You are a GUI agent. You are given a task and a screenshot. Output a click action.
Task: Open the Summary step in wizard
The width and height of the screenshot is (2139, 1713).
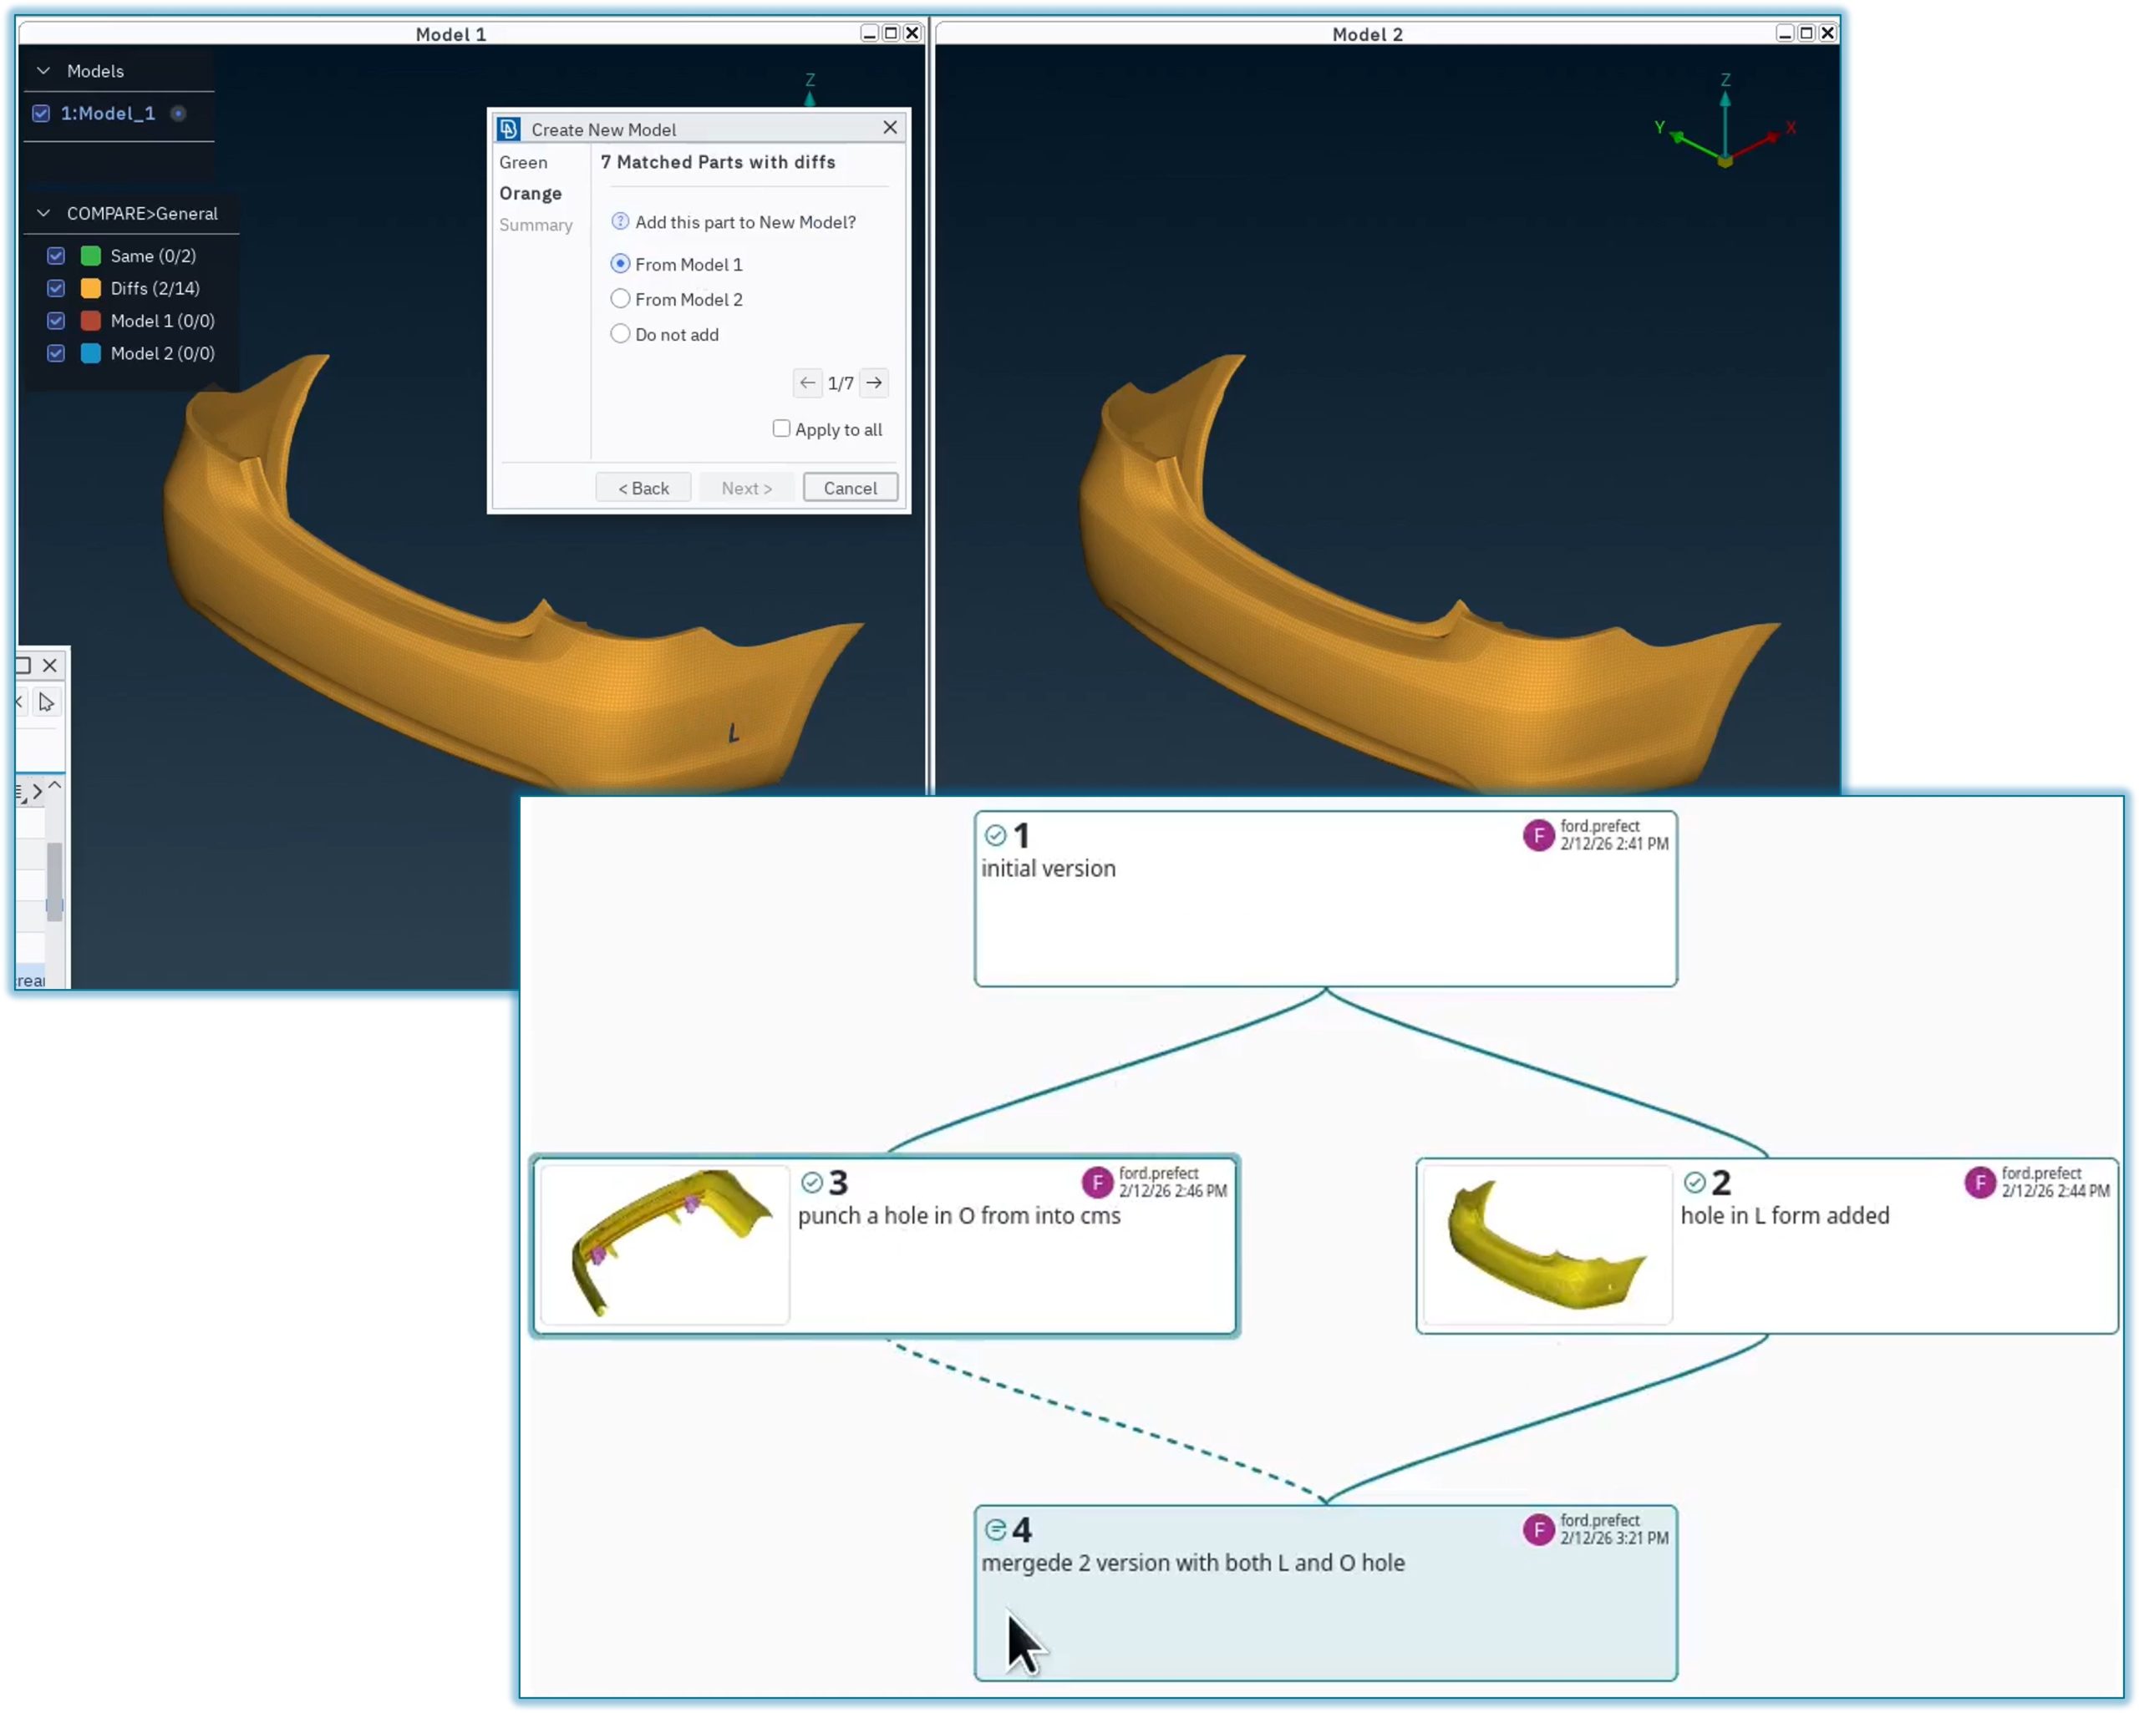pyautogui.click(x=536, y=226)
